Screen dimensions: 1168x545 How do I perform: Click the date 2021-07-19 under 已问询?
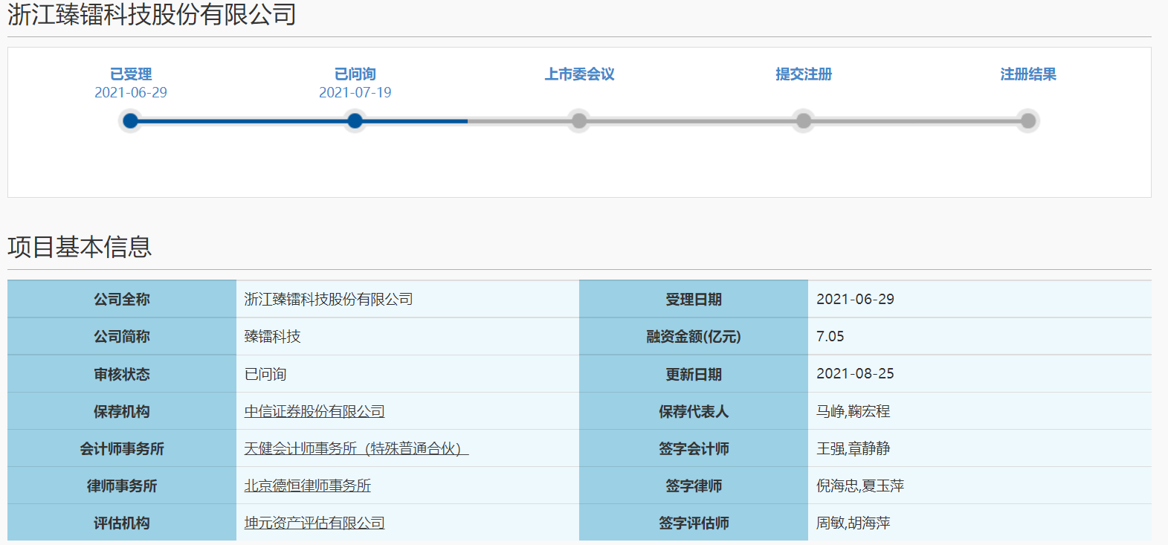(355, 92)
